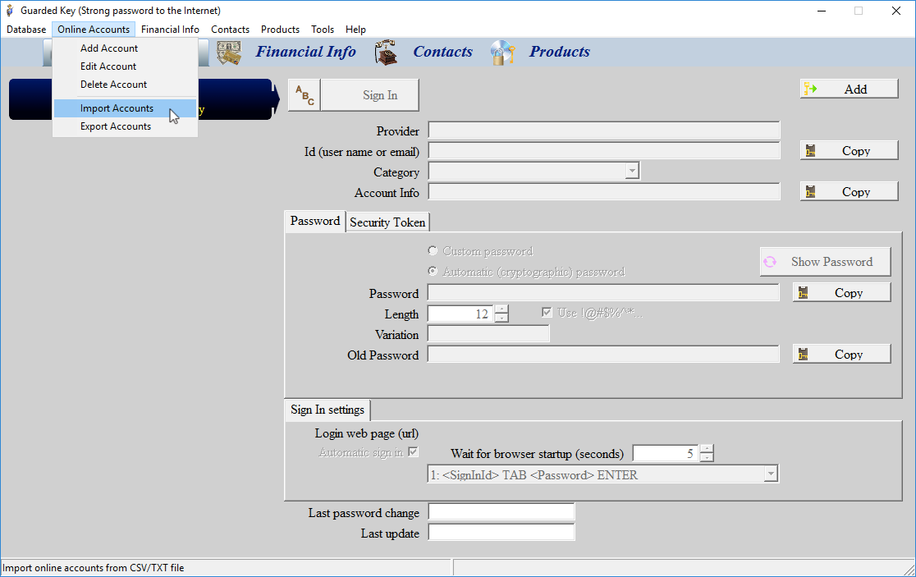Image resolution: width=916 pixels, height=577 pixels.
Task: Open the Category dropdown
Action: pyautogui.click(x=632, y=171)
